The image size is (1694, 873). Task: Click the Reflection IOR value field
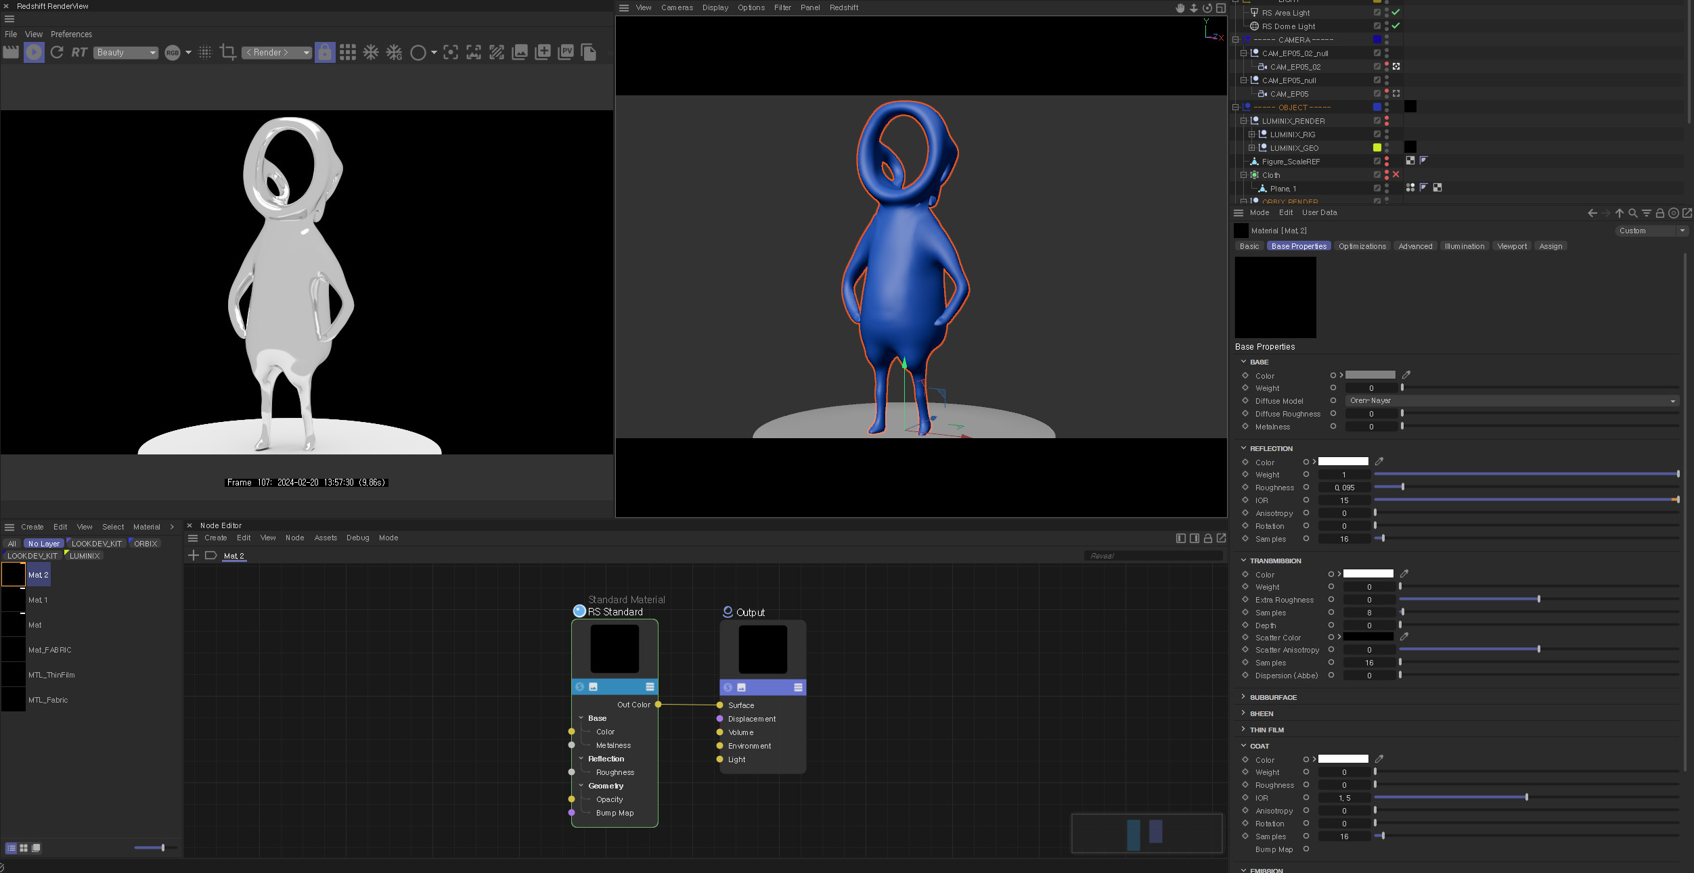1344,500
